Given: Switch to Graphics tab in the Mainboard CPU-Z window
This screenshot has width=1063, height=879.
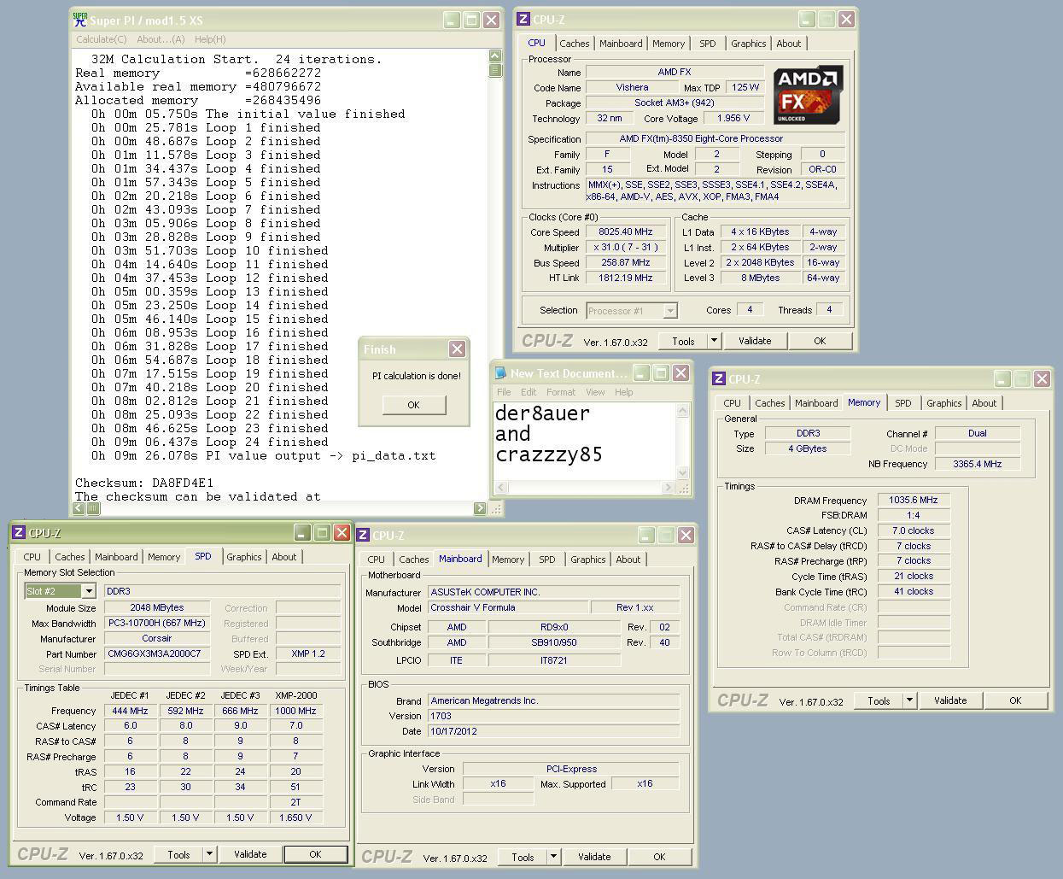Looking at the screenshot, I should [587, 560].
